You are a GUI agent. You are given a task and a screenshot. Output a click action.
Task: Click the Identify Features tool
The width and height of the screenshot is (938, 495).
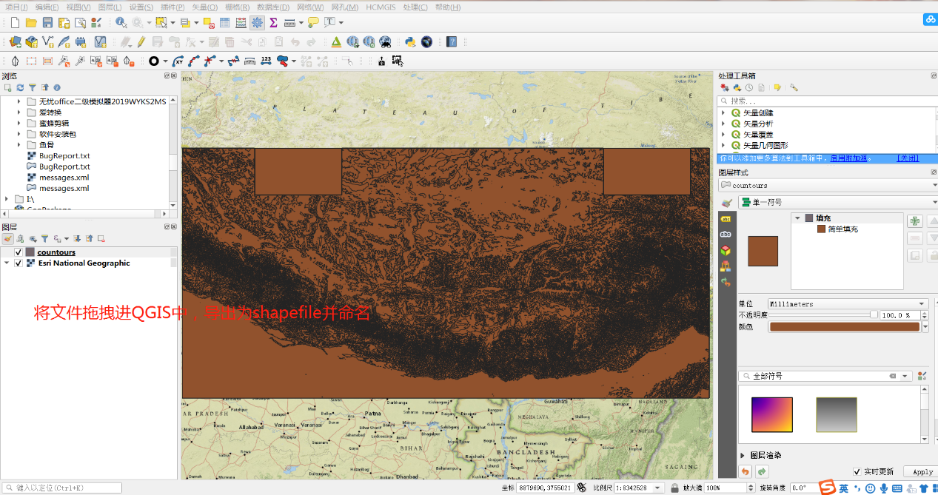[x=121, y=23]
